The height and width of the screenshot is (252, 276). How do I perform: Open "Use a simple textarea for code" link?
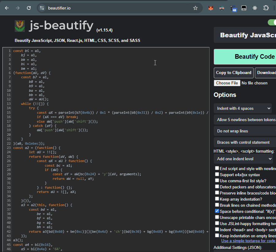point(248,241)
